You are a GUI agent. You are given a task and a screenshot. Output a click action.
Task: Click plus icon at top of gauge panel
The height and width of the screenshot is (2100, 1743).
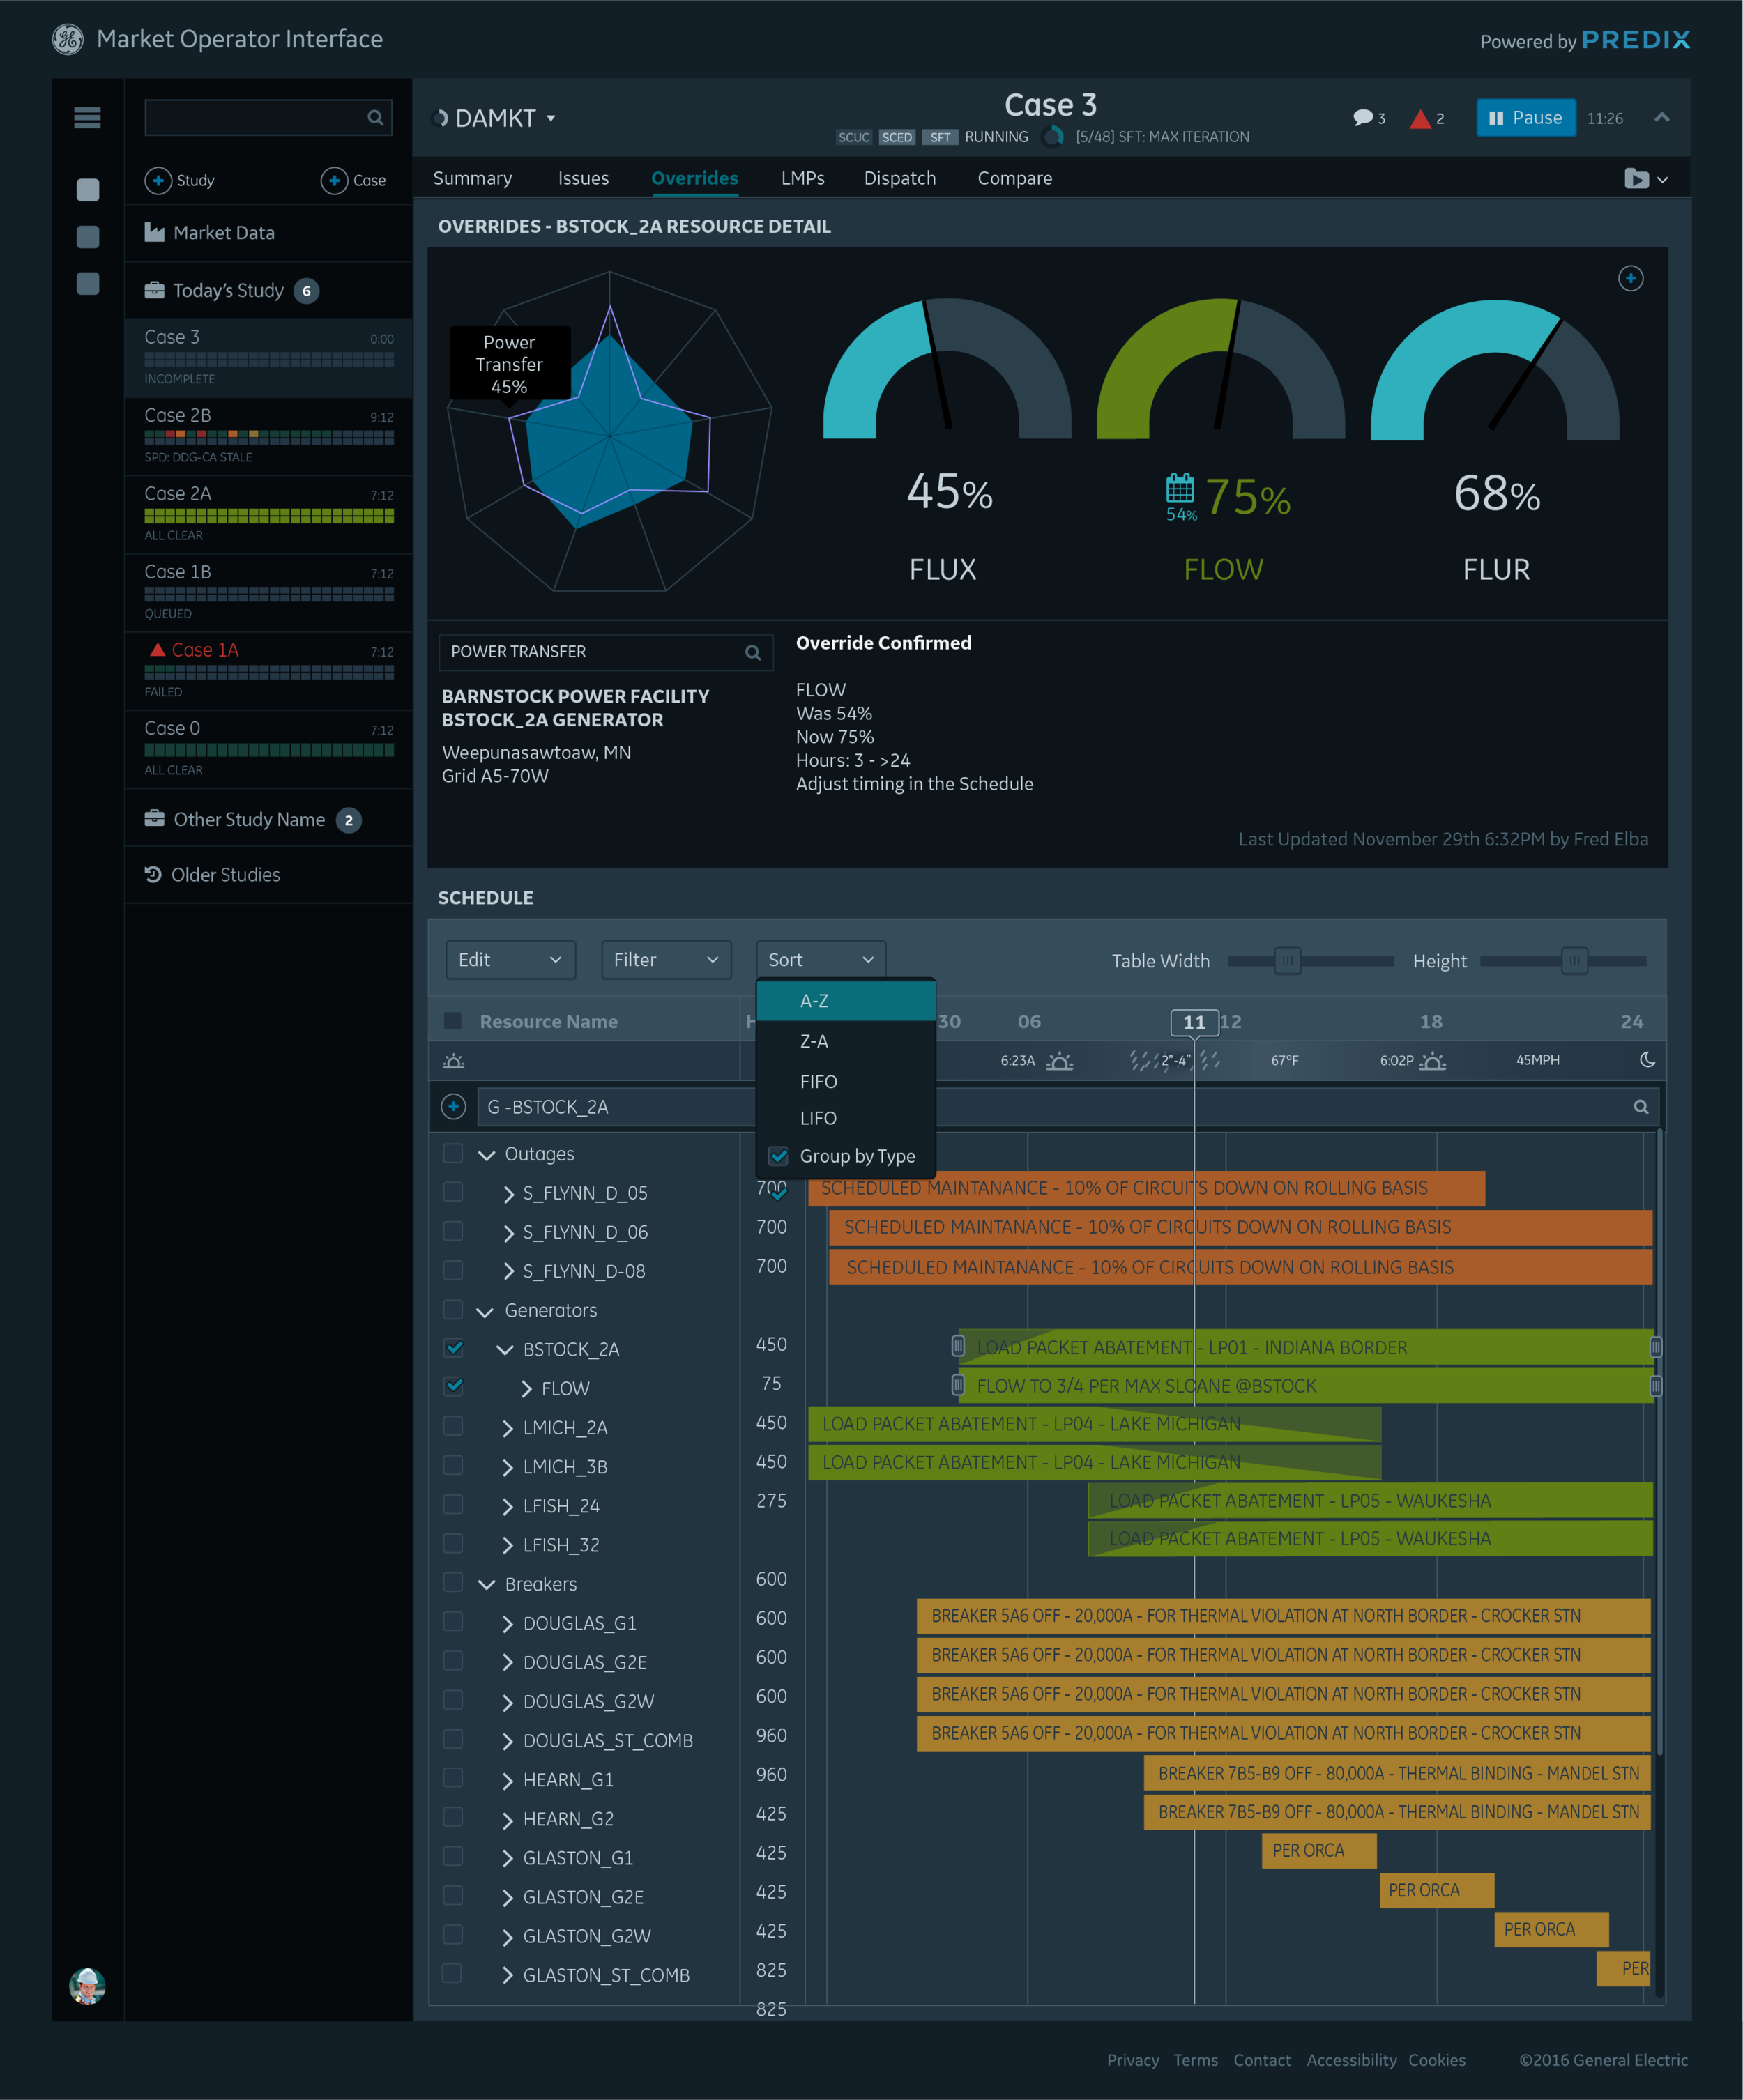1631,278
